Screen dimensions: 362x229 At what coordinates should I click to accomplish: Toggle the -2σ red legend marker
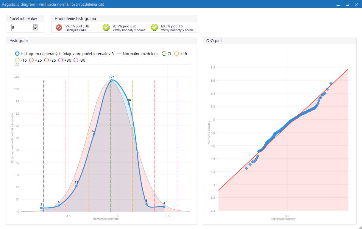(46, 60)
